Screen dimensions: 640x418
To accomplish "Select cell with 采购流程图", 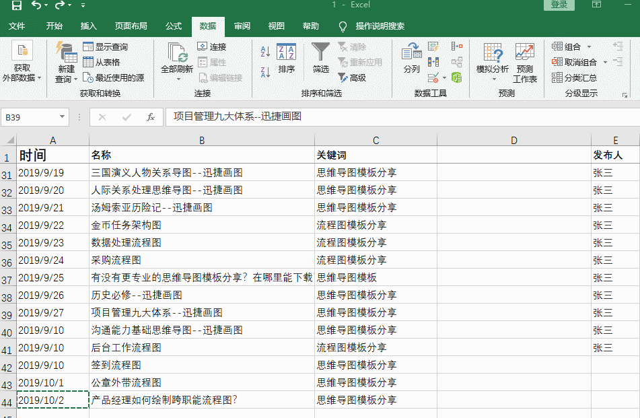I will tap(202, 260).
